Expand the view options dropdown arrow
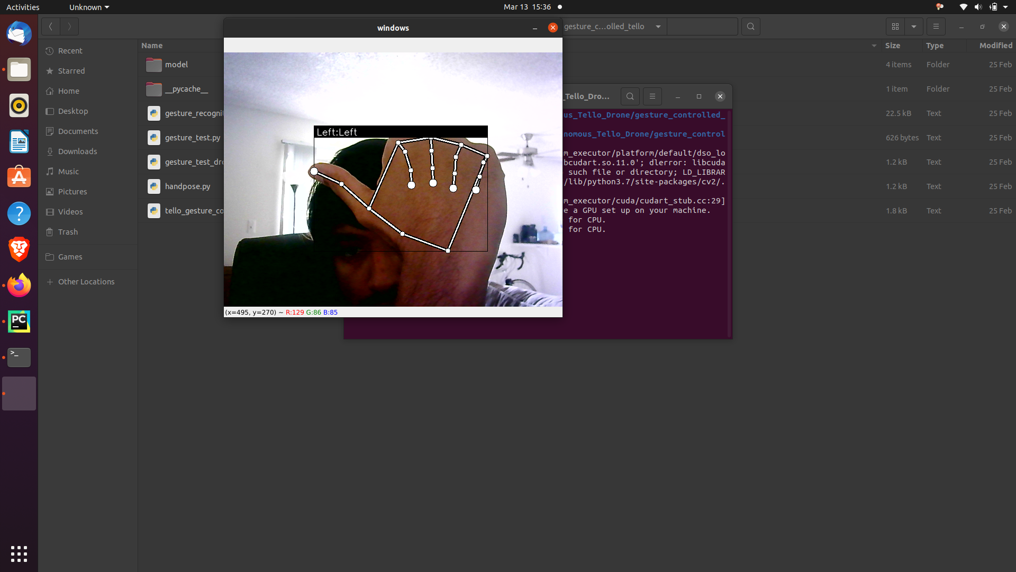 click(914, 26)
